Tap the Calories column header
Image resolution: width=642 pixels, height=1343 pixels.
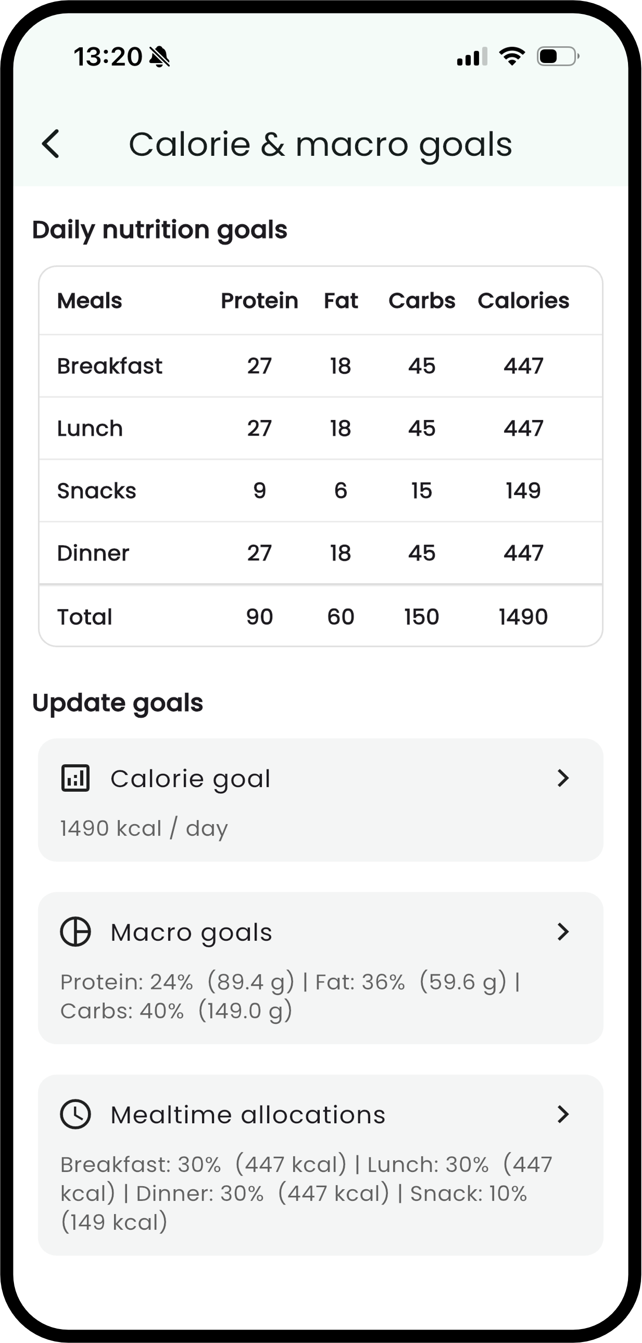point(523,301)
